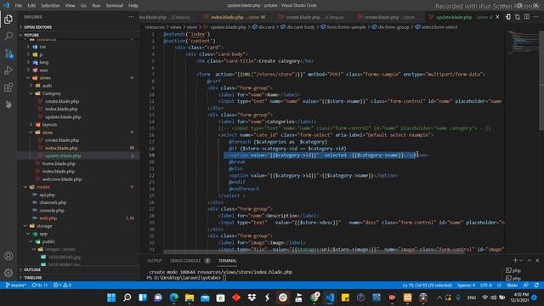This screenshot has width=544, height=306.
Task: Open Windows taskbar search
Action: point(127,297)
